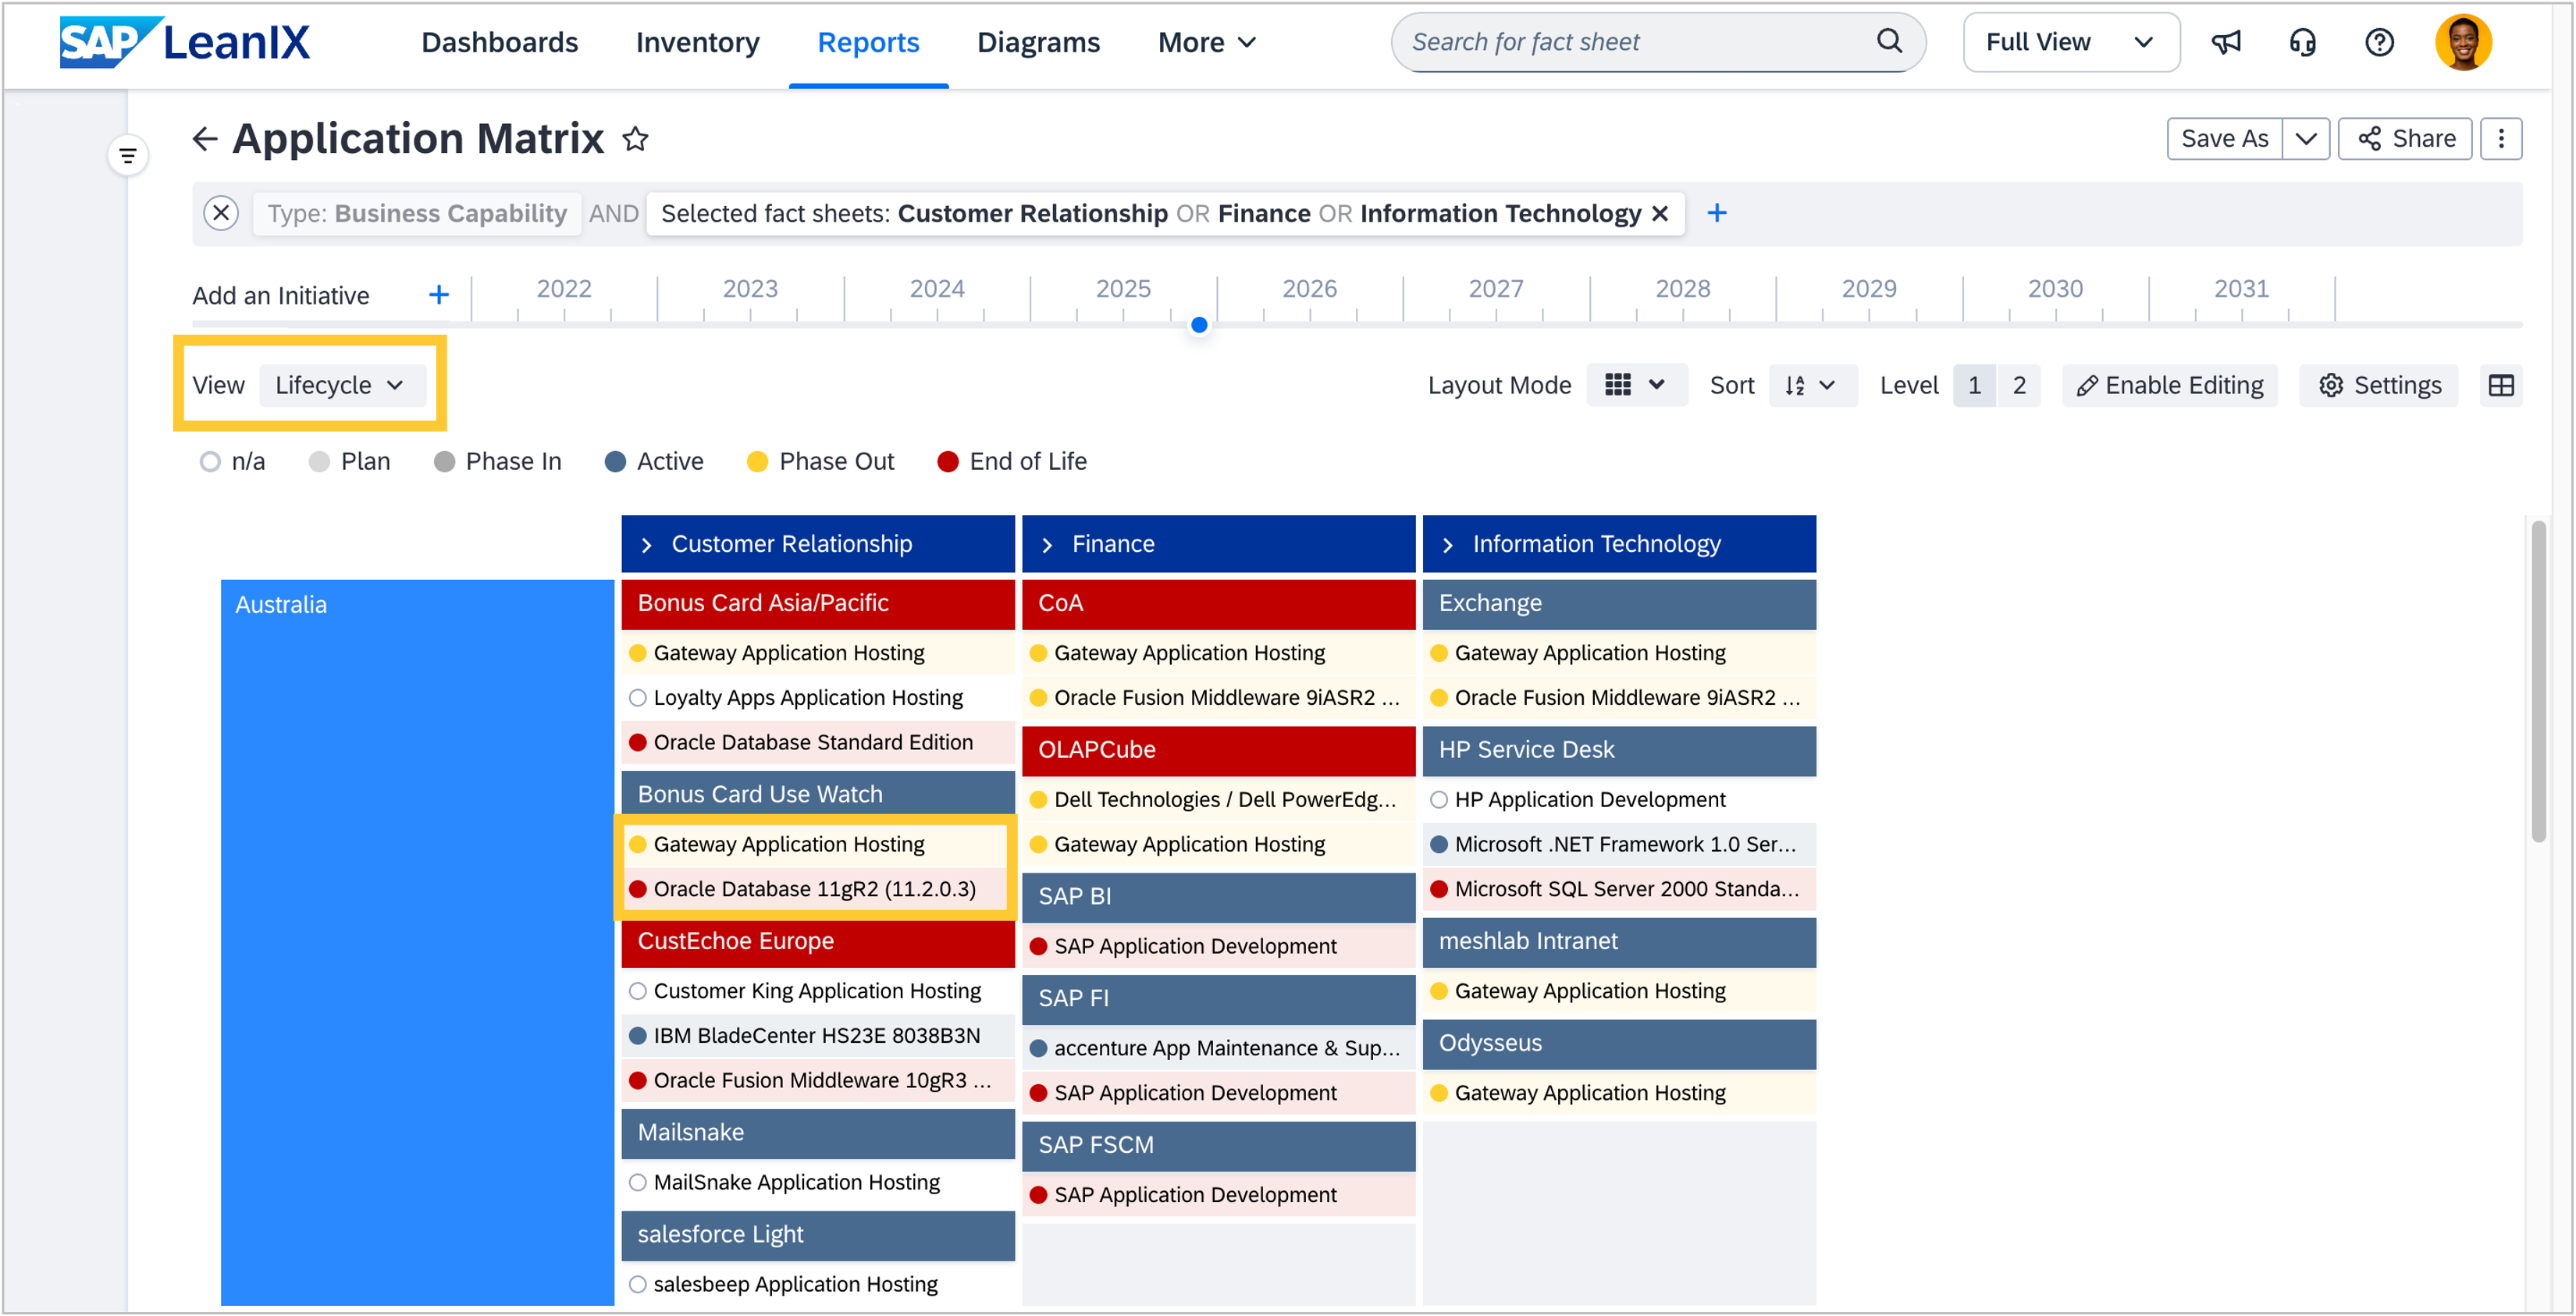Click the Share button
The height and width of the screenshot is (1316, 2576).
(2405, 139)
